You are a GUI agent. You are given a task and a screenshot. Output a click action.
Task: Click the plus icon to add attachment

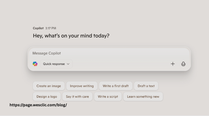[173, 64]
